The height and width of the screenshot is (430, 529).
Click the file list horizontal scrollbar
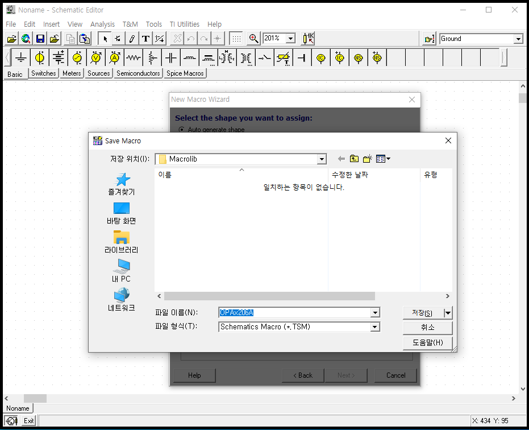click(269, 296)
